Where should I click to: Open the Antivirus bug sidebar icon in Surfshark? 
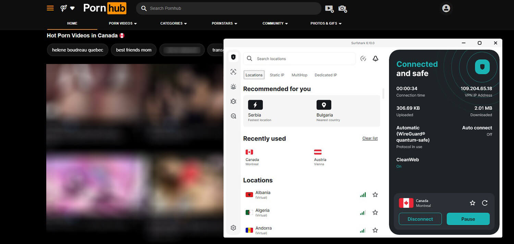[x=233, y=101]
